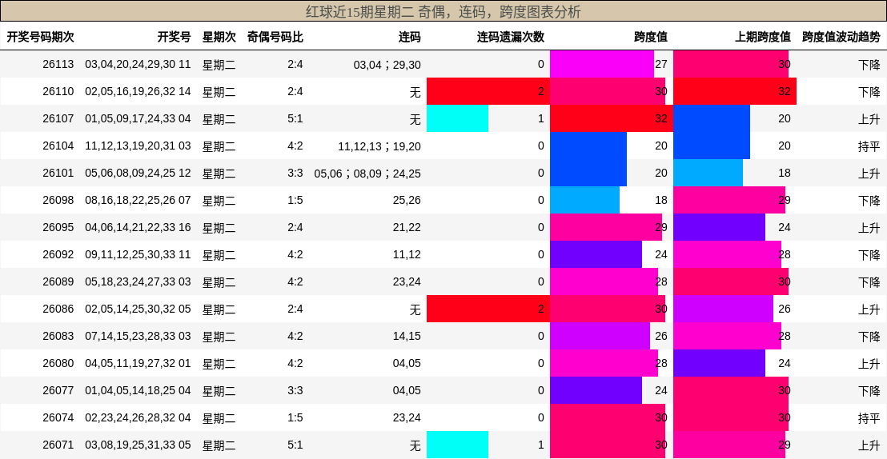This screenshot has width=887, height=459.
Task: Select period number 26104
Action: click(58, 146)
